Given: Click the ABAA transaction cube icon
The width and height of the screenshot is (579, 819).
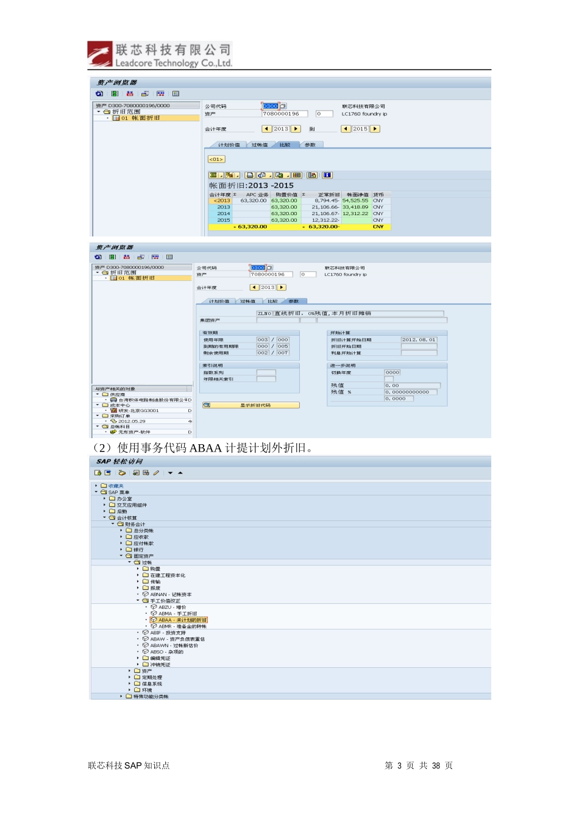Looking at the screenshot, I should [154, 620].
